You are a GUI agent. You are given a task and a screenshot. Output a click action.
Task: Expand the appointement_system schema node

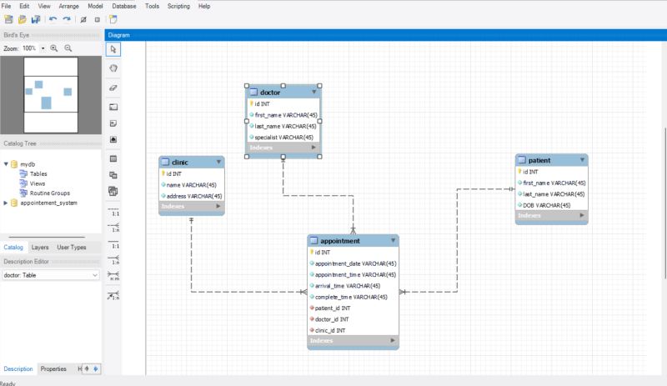6,203
